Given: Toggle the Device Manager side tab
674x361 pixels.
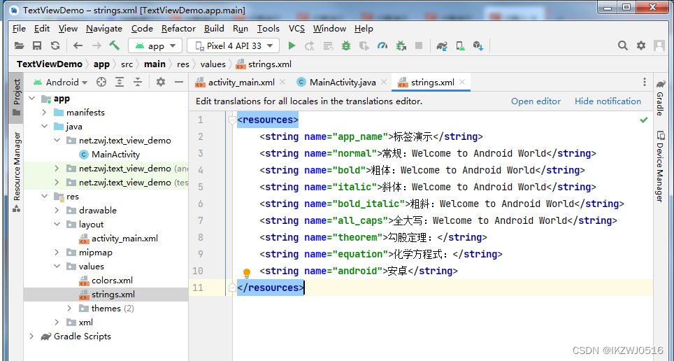Looking at the screenshot, I should (660, 167).
